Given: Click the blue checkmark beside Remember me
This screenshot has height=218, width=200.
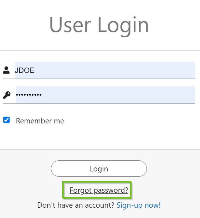Looking at the screenshot, I should click(6, 120).
